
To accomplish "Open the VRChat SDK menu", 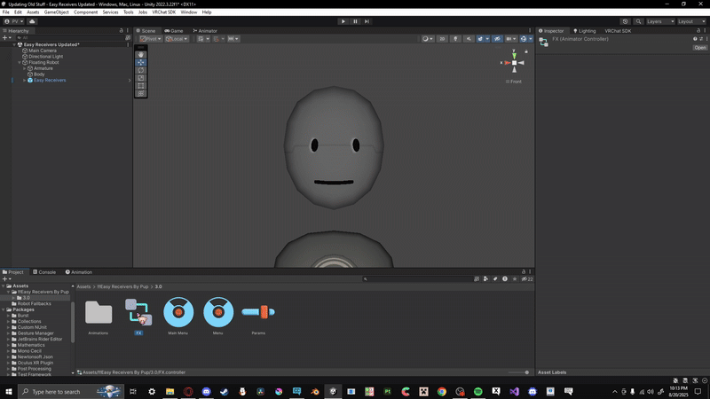I will [x=162, y=12].
